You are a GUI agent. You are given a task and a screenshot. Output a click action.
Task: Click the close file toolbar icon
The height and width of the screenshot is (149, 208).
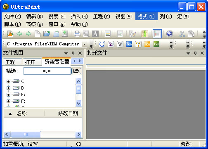[x=56, y=34]
